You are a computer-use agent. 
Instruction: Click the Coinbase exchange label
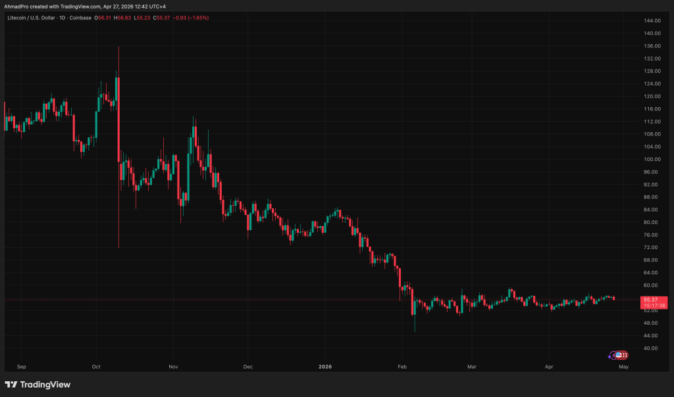[x=80, y=18]
